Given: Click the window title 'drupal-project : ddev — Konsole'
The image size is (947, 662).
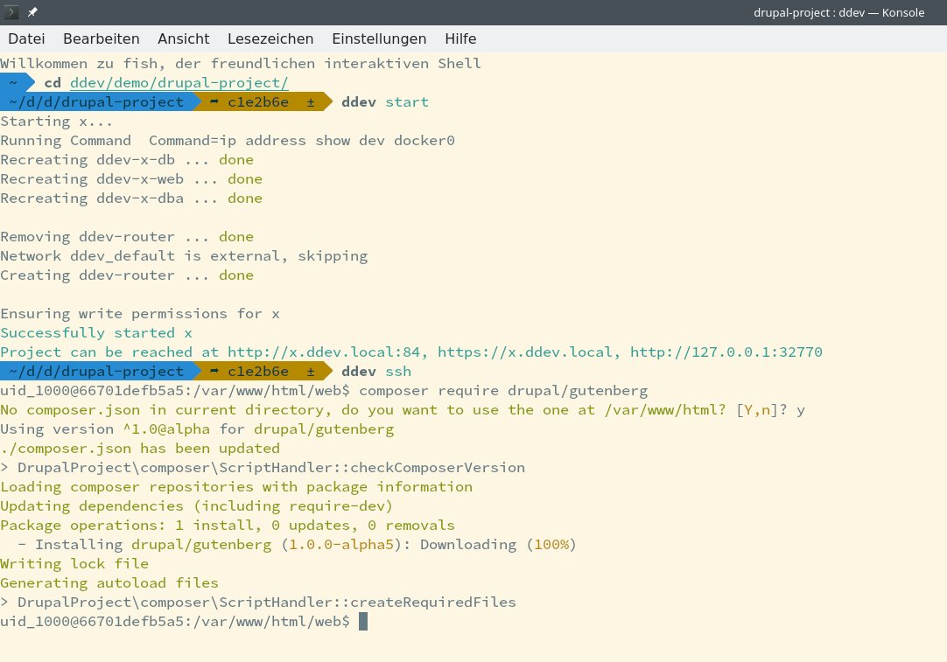Looking at the screenshot, I should [x=838, y=12].
